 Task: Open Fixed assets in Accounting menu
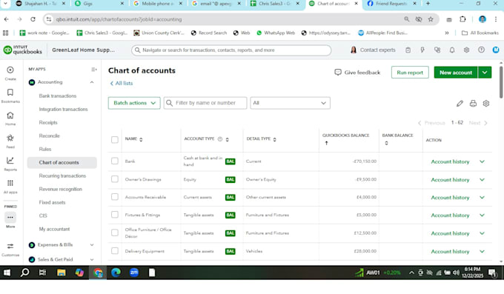coord(52,202)
